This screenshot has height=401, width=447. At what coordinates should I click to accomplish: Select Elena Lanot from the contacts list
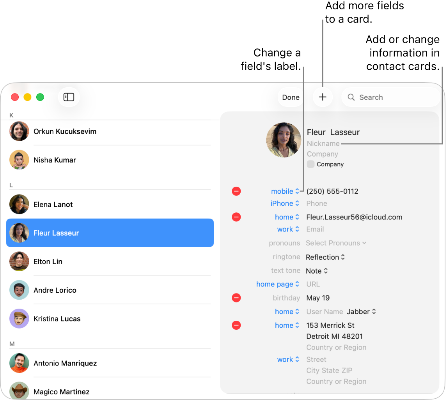coord(109,204)
